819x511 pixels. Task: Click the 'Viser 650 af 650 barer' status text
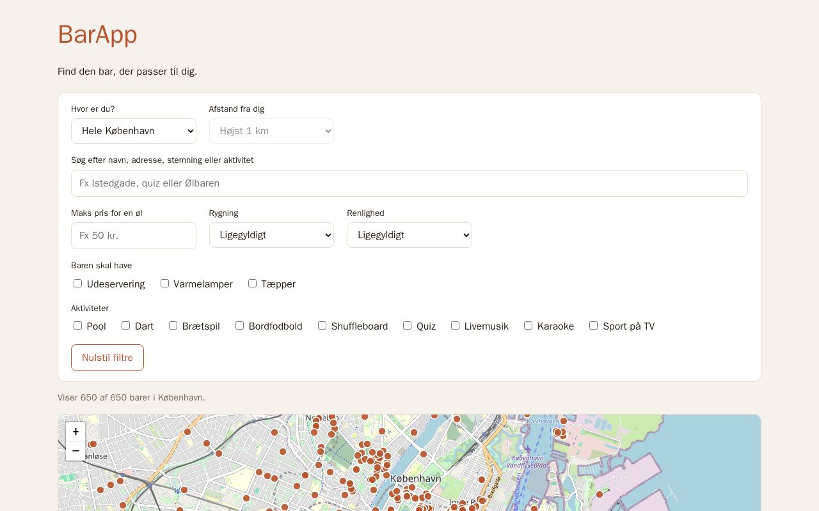131,397
